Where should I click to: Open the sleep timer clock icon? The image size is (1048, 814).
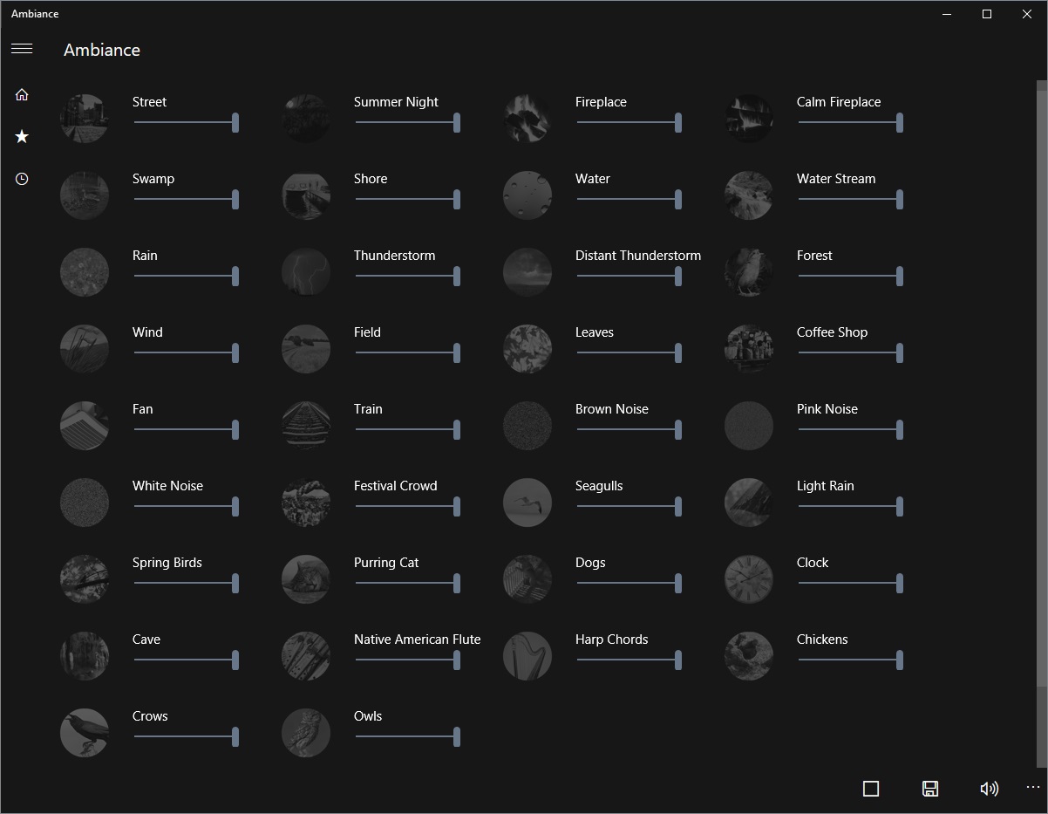coord(22,179)
